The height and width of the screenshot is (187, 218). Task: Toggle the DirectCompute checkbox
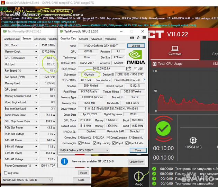108,137
